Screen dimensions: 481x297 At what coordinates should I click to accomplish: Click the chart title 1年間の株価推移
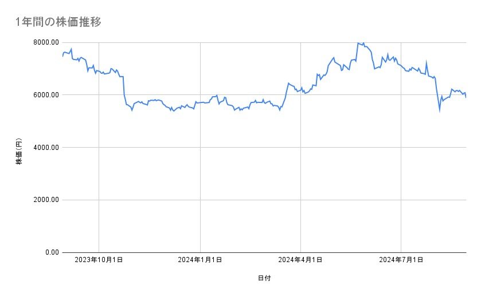(x=59, y=22)
